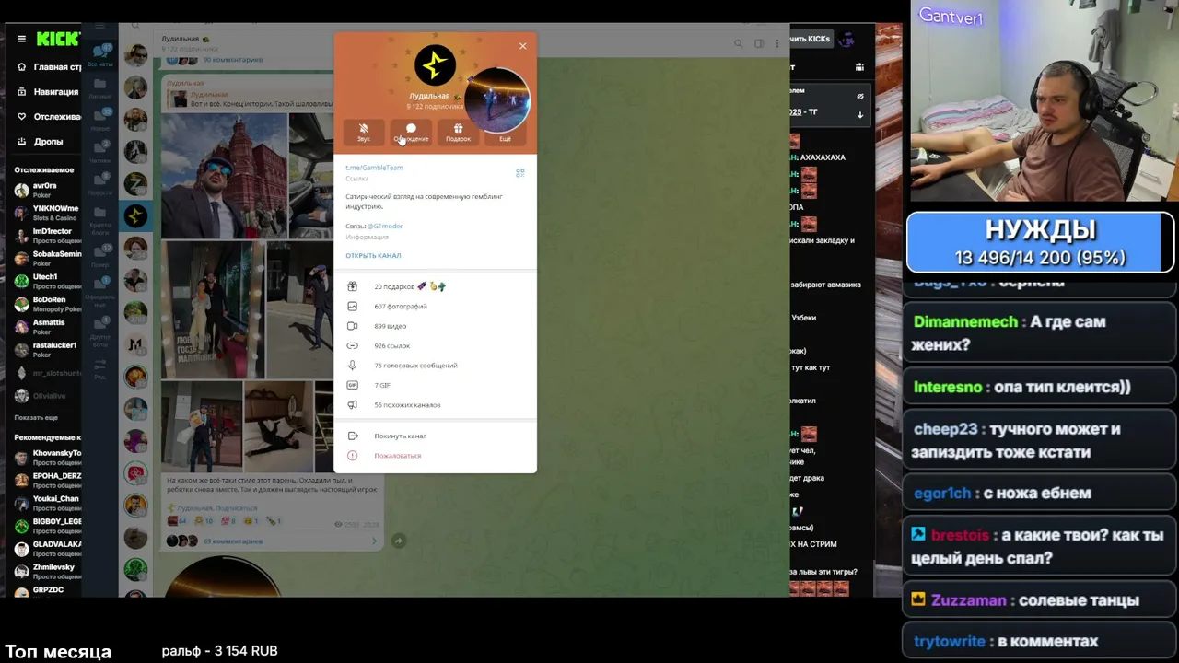Edit folders via Ред. icon
1179x663 pixels.
coord(100,367)
